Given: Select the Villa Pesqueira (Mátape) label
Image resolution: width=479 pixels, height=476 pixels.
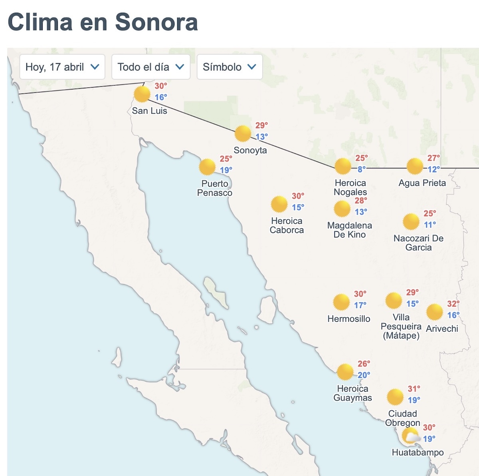Looking at the screenshot, I should 402,327.
